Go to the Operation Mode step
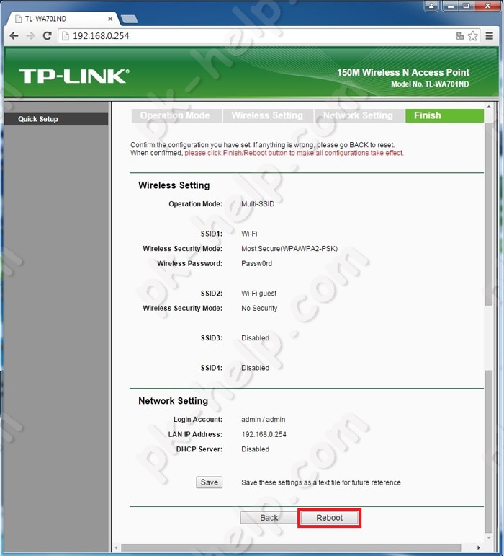504x556 pixels. pyautogui.click(x=176, y=115)
